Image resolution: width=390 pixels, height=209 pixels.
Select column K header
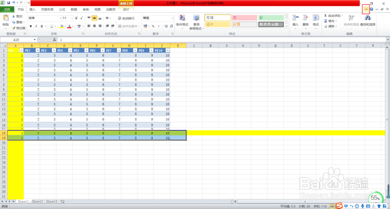click(178, 46)
